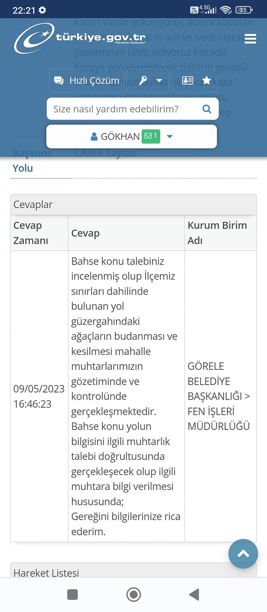267x612 pixels.
Task: Select the Cevaplar section header
Action: click(133, 205)
